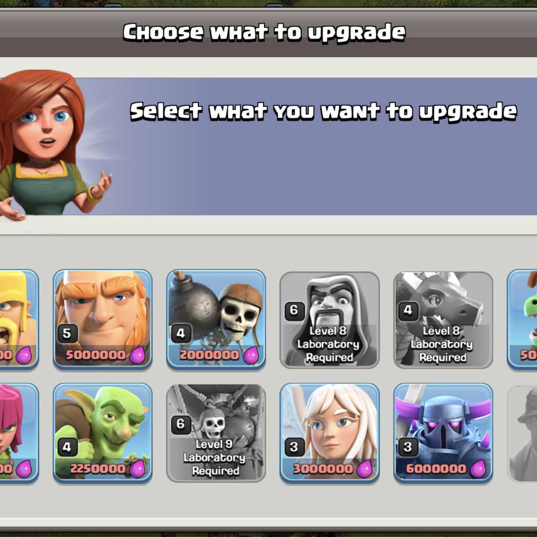Select the Baby Dragon card at right edge
This screenshot has width=537, height=537.
pyautogui.click(x=522, y=320)
